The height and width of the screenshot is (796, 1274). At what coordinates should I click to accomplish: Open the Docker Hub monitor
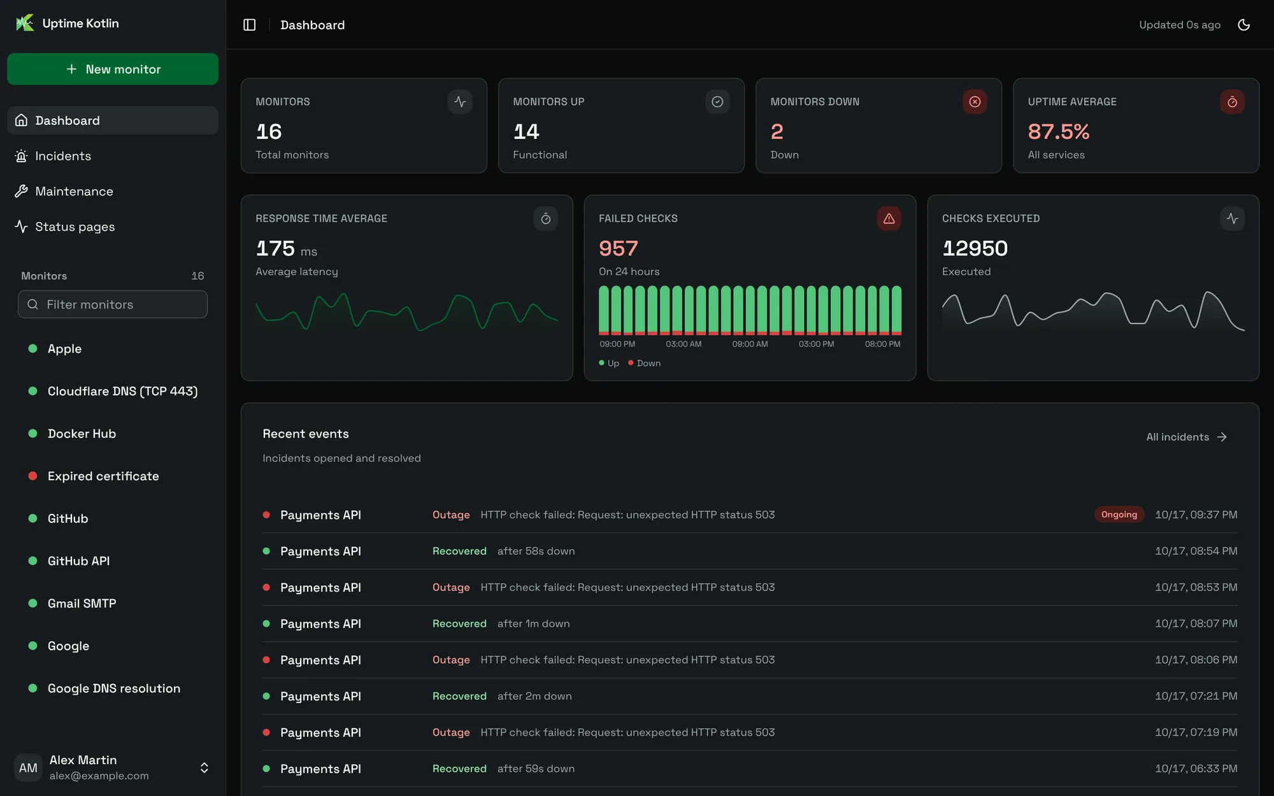point(113,434)
